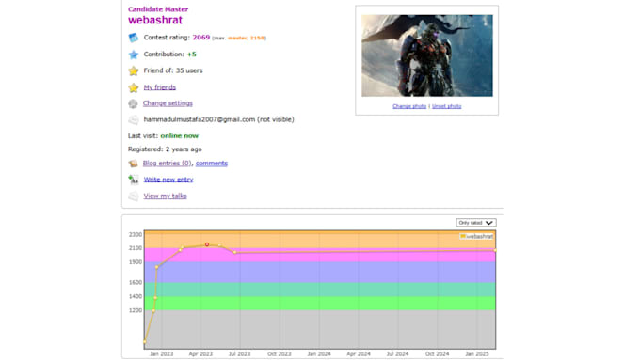Click the View my talks envelope icon
The width and height of the screenshot is (640, 360).
tap(134, 196)
